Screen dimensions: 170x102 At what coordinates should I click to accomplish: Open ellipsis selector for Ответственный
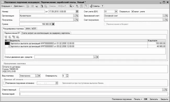coord(163,90)
